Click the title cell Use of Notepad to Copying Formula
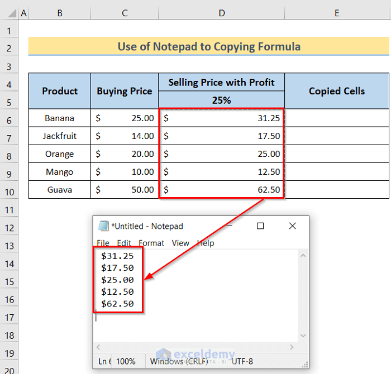 [x=209, y=46]
